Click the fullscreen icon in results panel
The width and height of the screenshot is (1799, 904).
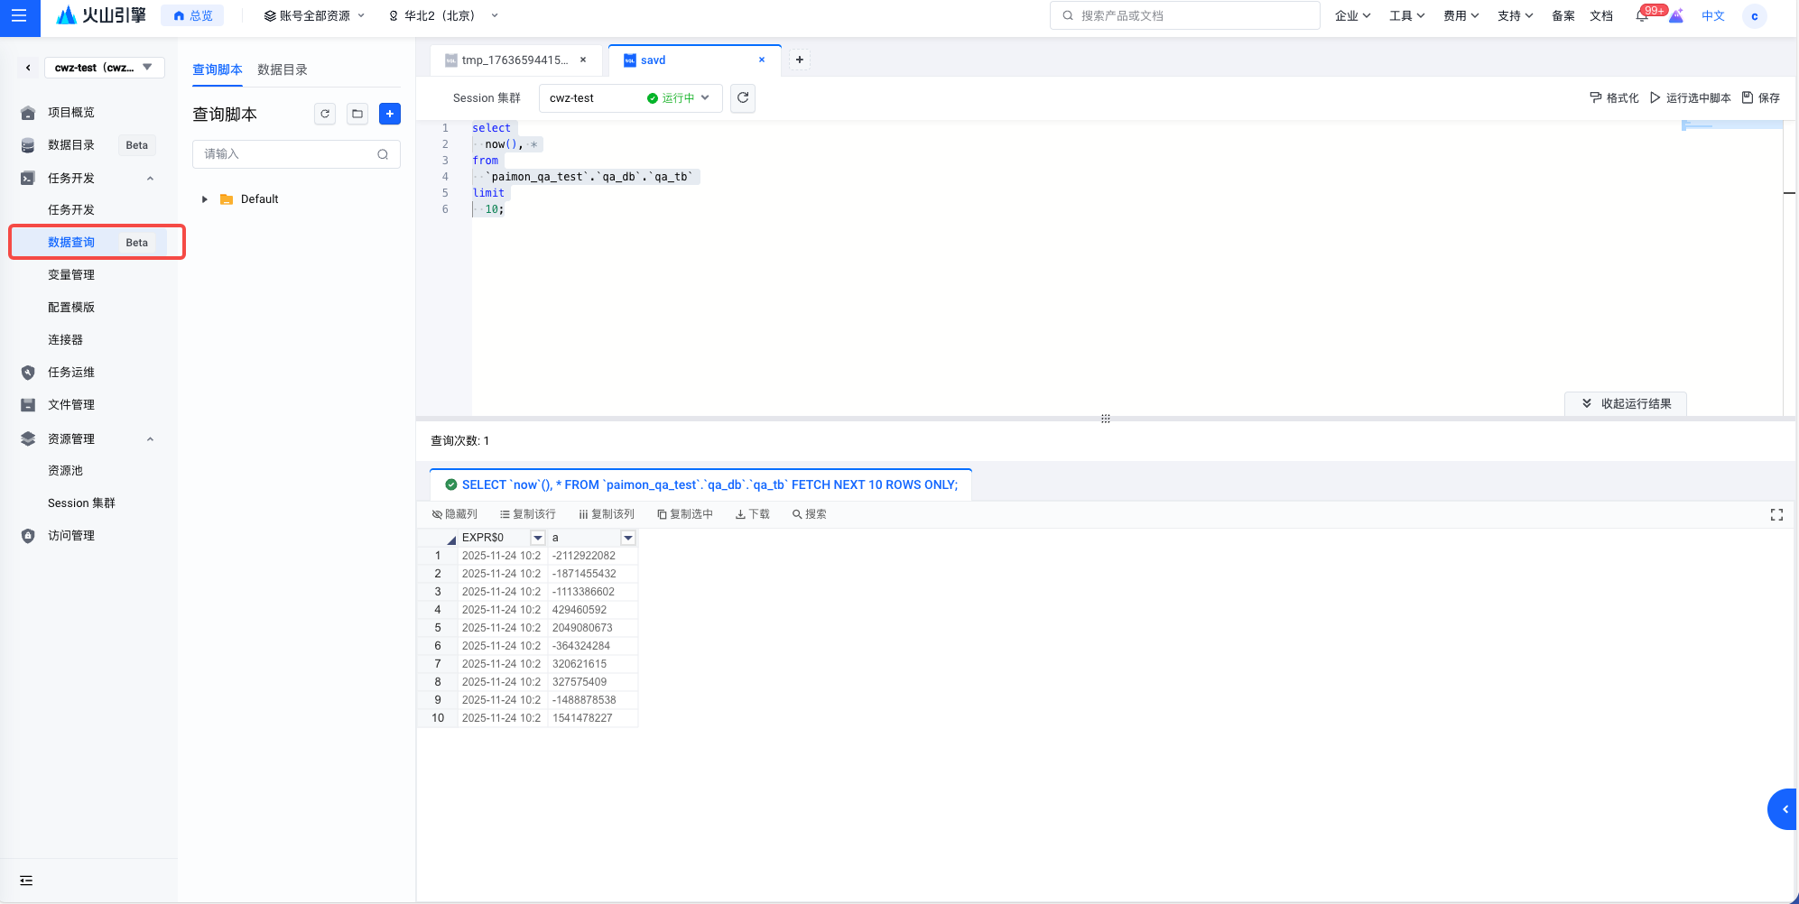click(1776, 514)
